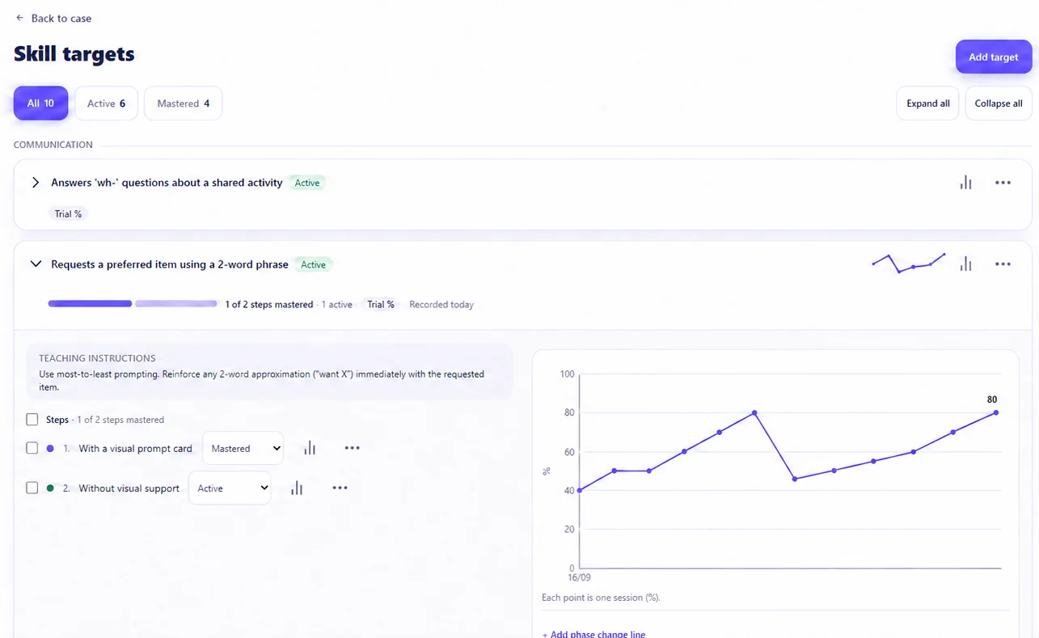Check the Without visual support step
This screenshot has height=638, width=1039.
click(x=32, y=488)
